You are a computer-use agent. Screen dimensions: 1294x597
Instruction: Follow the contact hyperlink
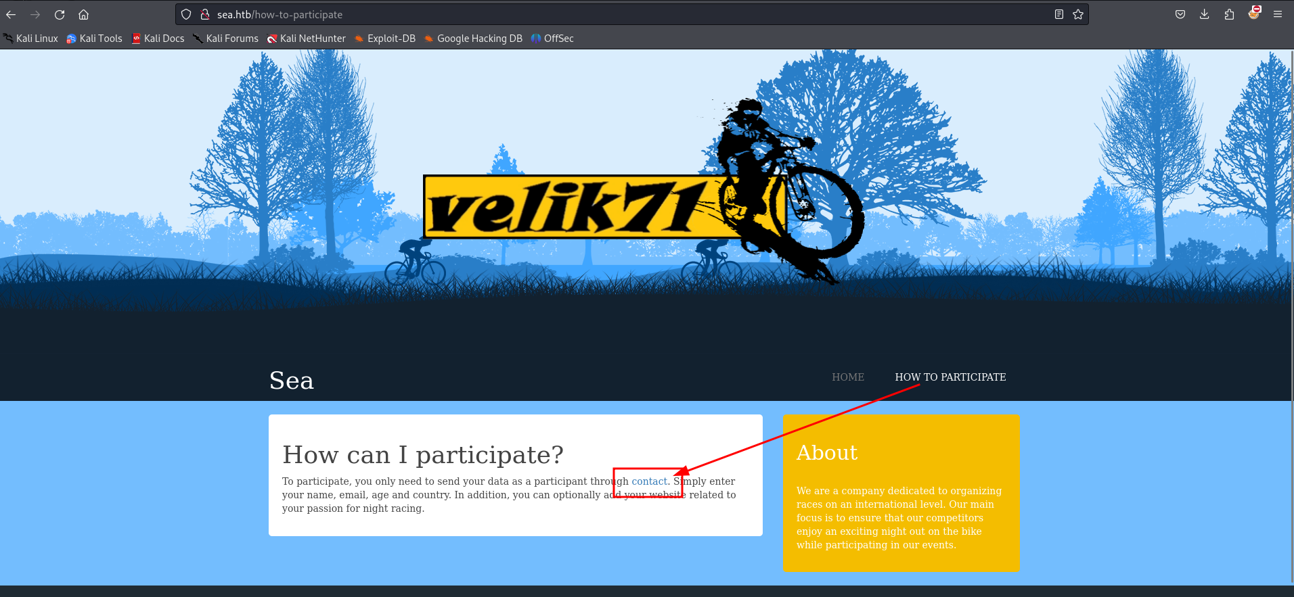click(649, 481)
